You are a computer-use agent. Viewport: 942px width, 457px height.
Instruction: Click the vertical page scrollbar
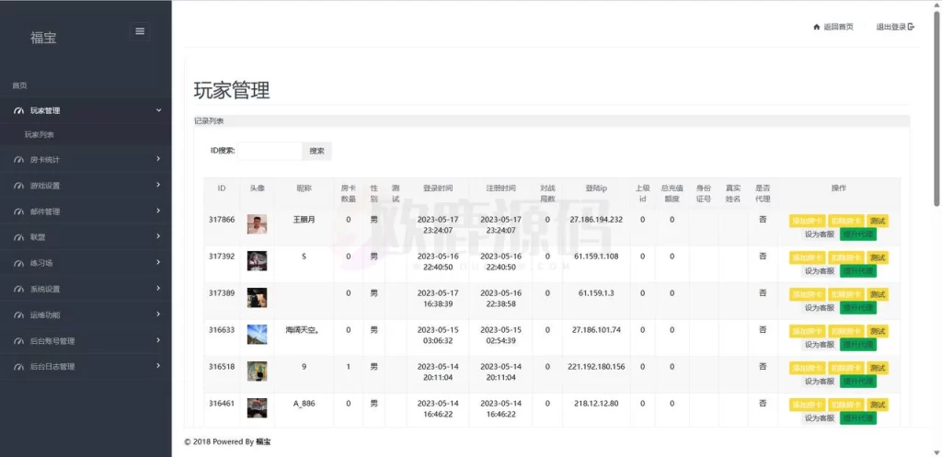(937, 109)
